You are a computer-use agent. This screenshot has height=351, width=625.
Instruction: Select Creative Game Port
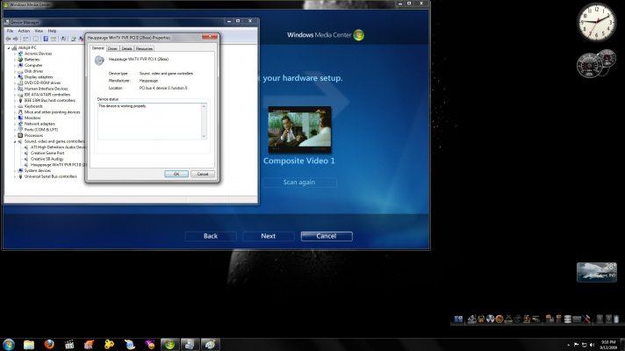44,153
